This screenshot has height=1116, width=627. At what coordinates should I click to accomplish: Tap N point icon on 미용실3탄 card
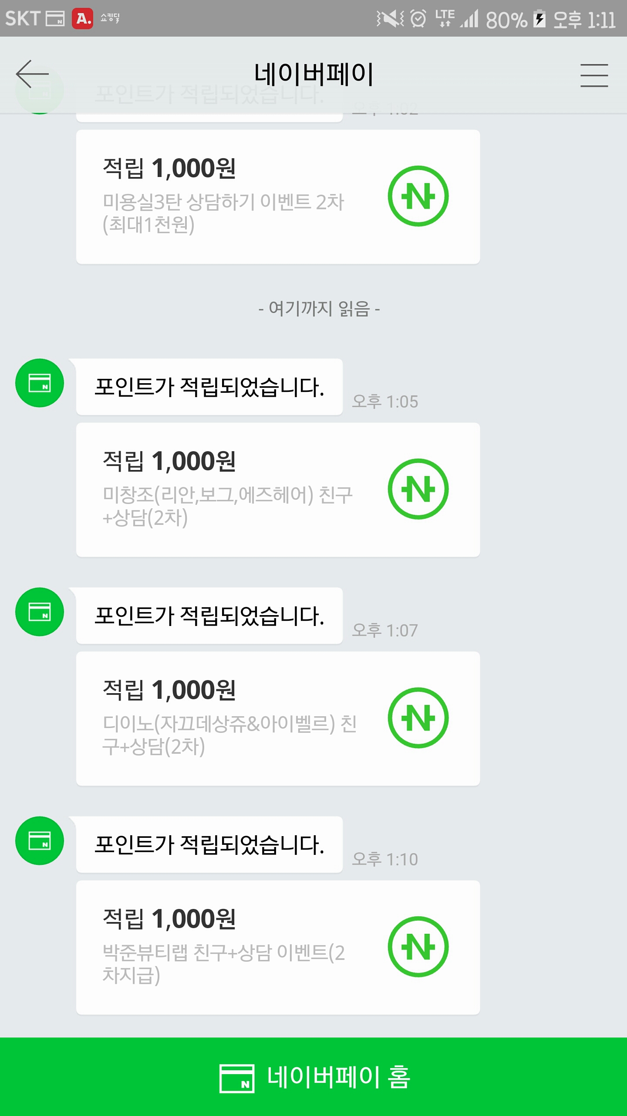418,196
